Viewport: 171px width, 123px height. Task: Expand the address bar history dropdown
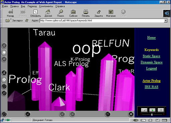[x=166, y=21]
